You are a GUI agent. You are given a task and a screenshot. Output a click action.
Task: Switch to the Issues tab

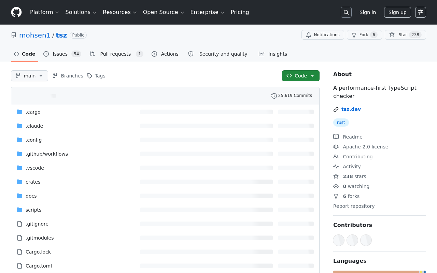tap(62, 54)
